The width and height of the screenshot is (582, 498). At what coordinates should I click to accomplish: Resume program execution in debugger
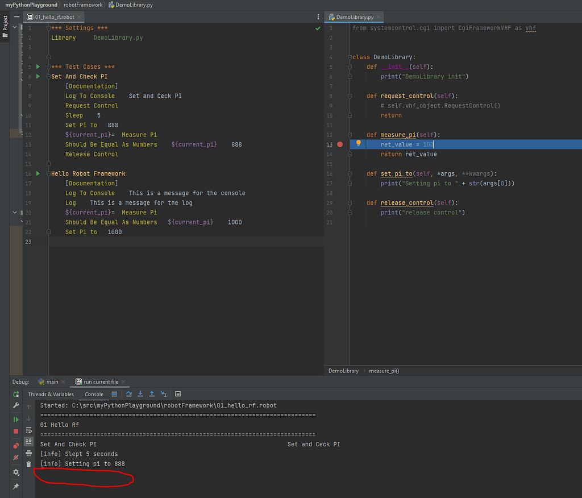[x=16, y=419]
